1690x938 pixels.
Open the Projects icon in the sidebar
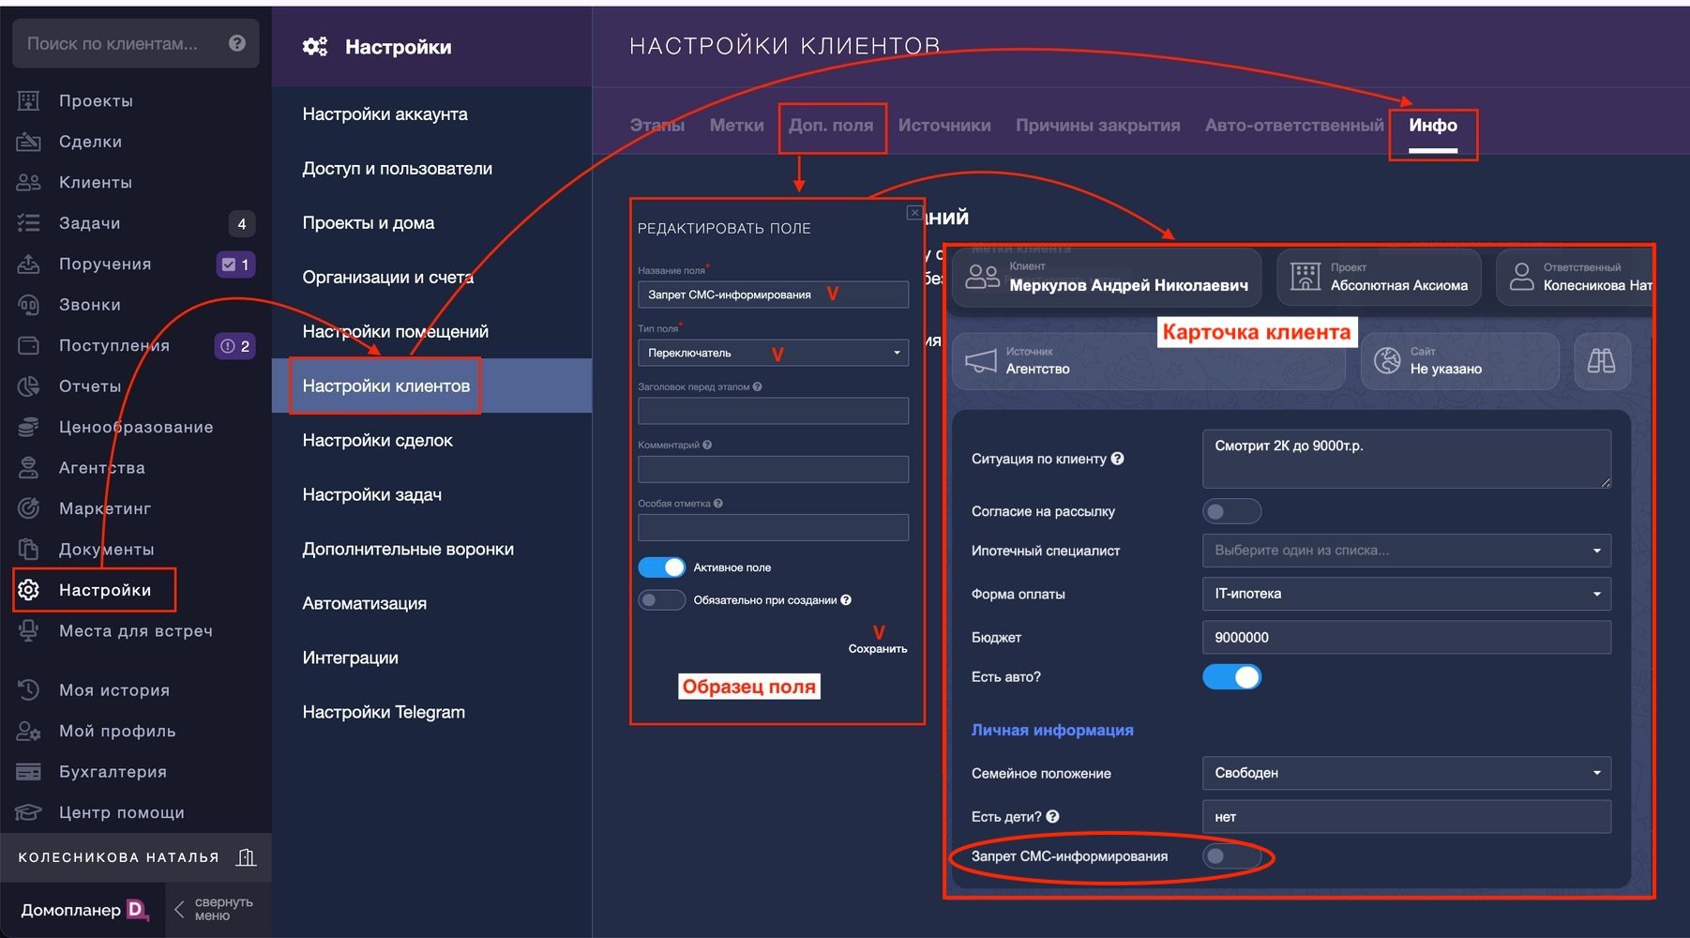click(29, 100)
